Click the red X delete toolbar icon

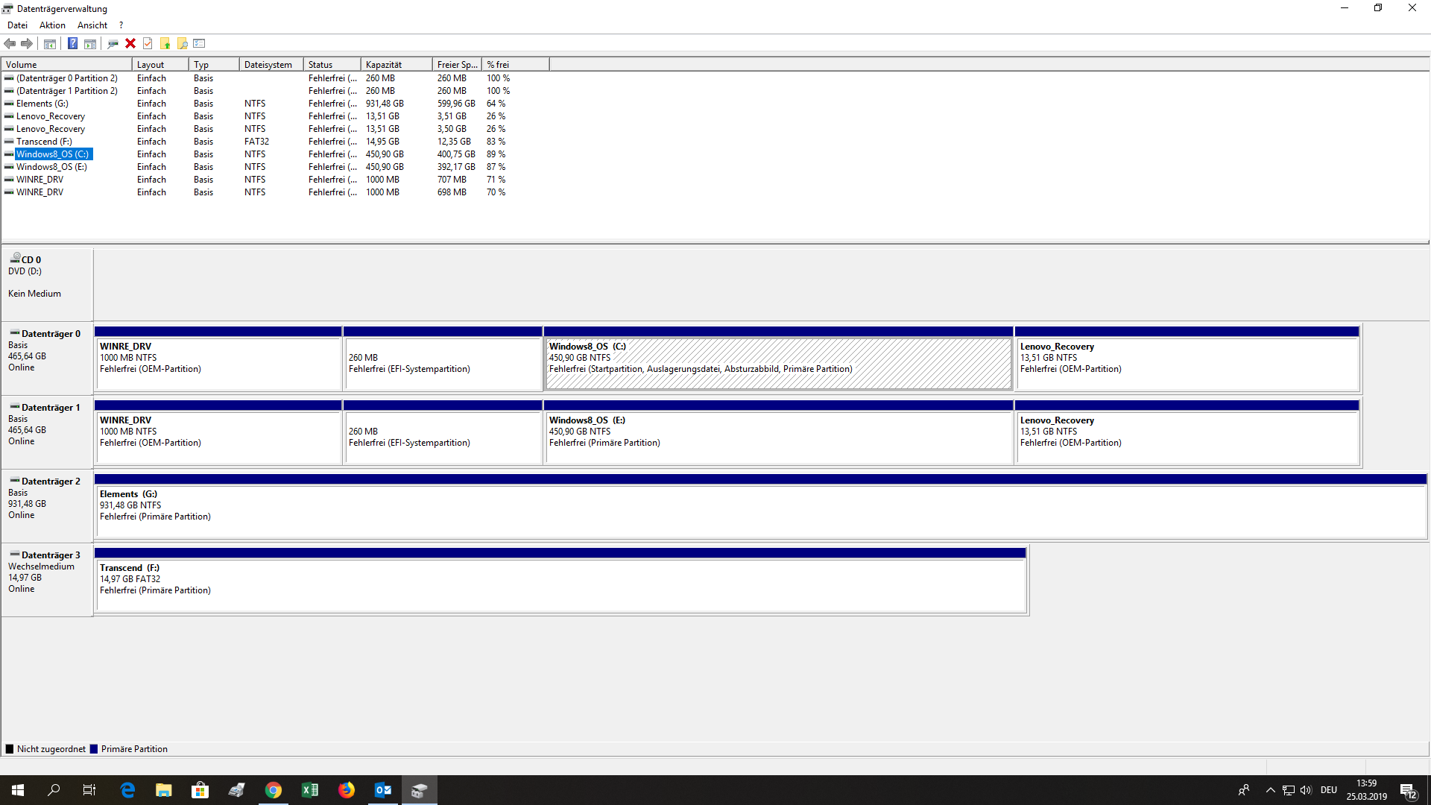(130, 43)
